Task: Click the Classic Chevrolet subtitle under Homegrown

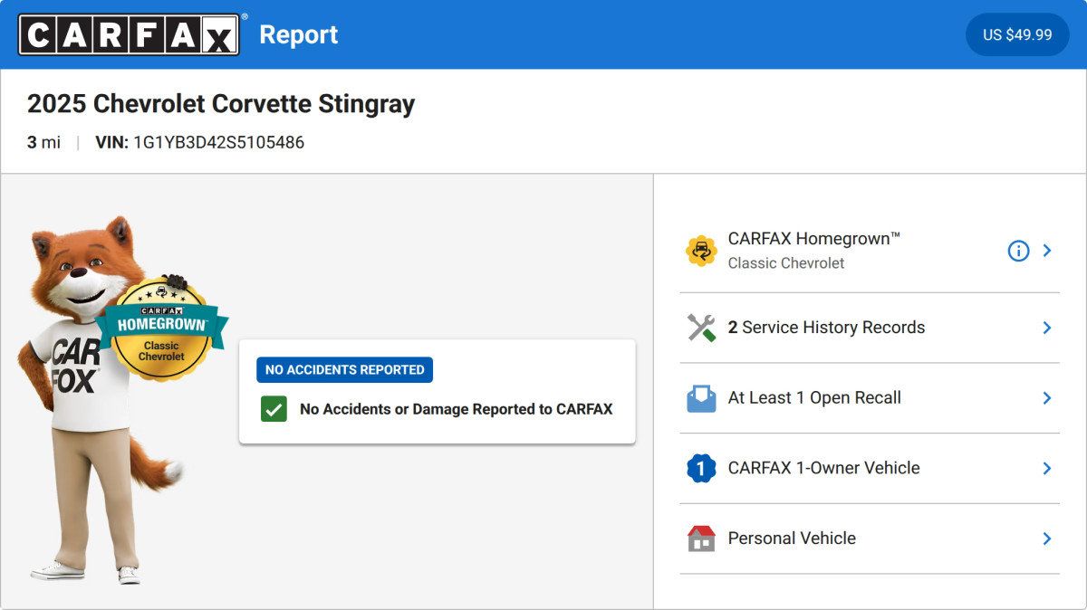Action: coord(786,263)
